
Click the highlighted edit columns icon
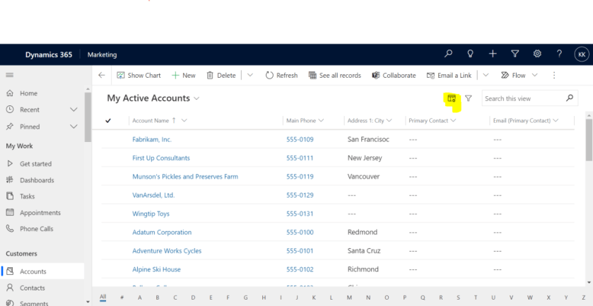click(452, 99)
